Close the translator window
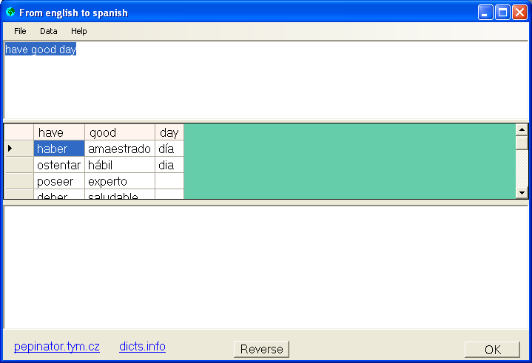Screen dimensions: 532x363 pyautogui.click(x=519, y=13)
